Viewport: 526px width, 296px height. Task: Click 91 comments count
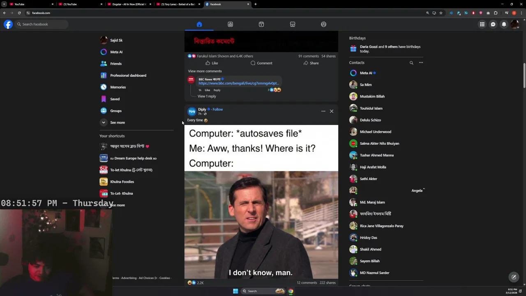coord(309,56)
